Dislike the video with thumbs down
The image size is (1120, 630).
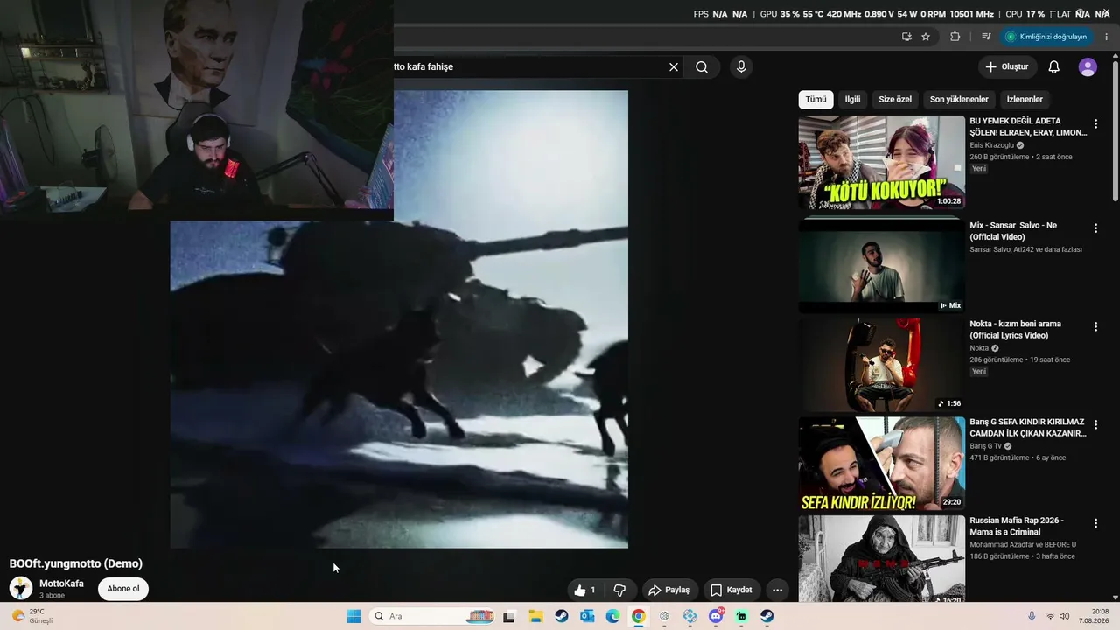point(619,590)
